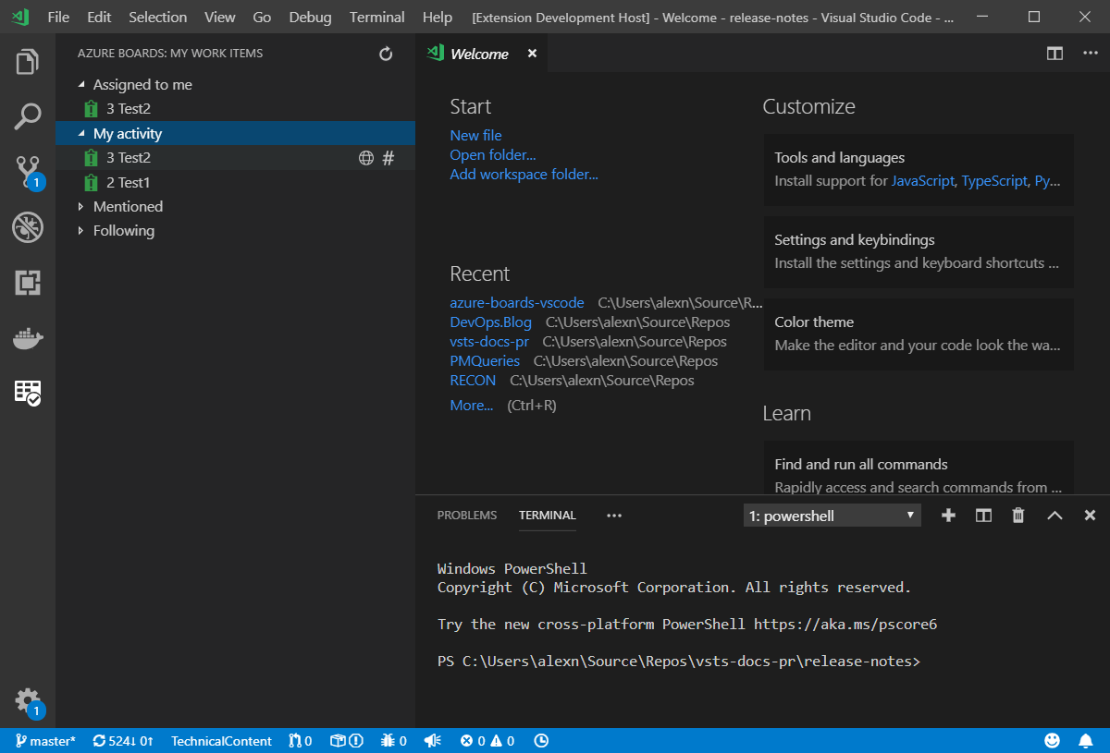Click Add workspace folder... link
Viewport: 1110px width, 753px height.
(x=524, y=174)
